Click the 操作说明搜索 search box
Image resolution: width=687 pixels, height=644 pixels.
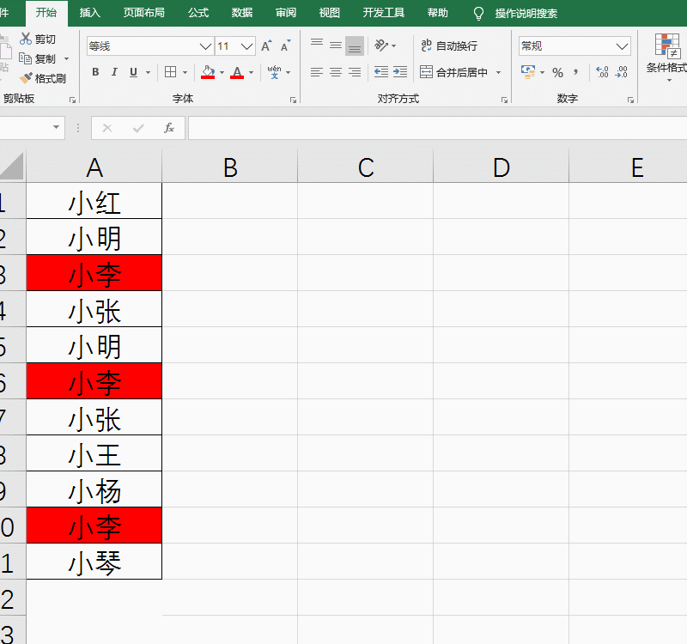pos(526,14)
